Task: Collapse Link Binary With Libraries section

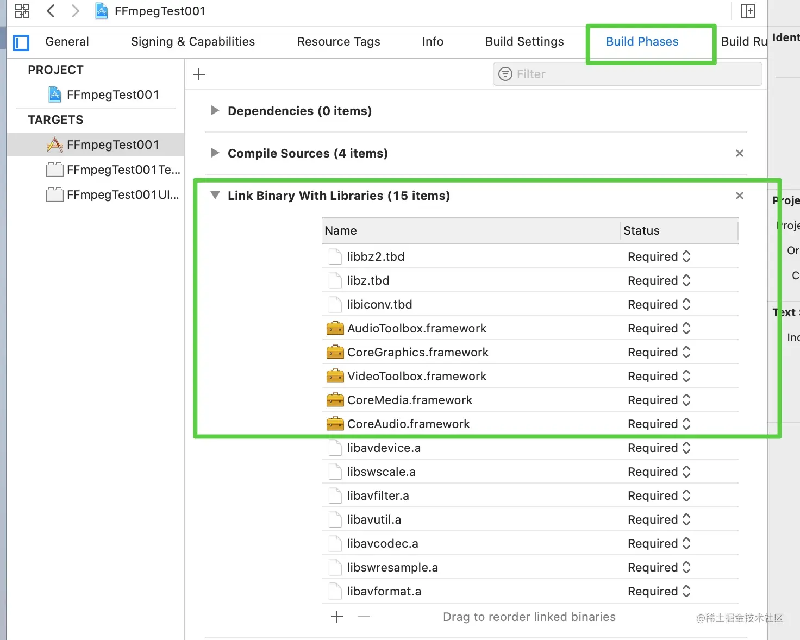Action: click(x=215, y=196)
